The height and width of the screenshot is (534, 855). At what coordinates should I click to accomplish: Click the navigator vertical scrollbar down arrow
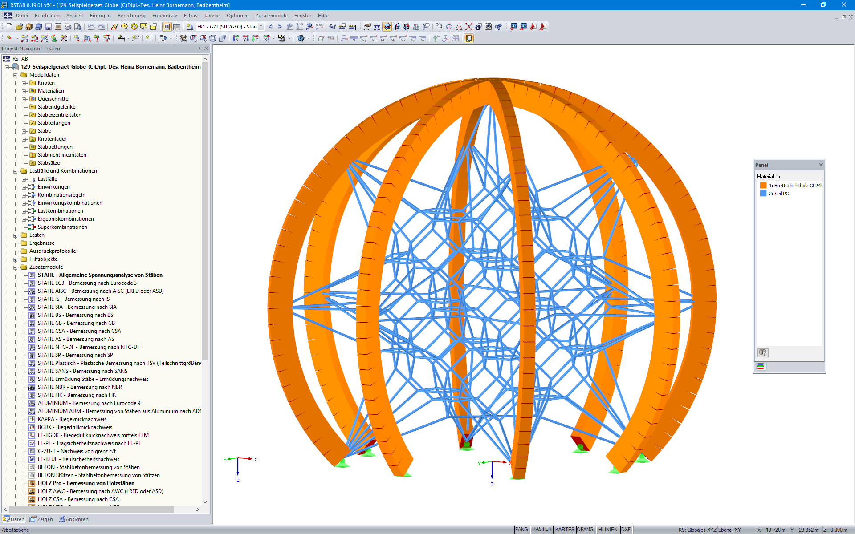point(205,502)
